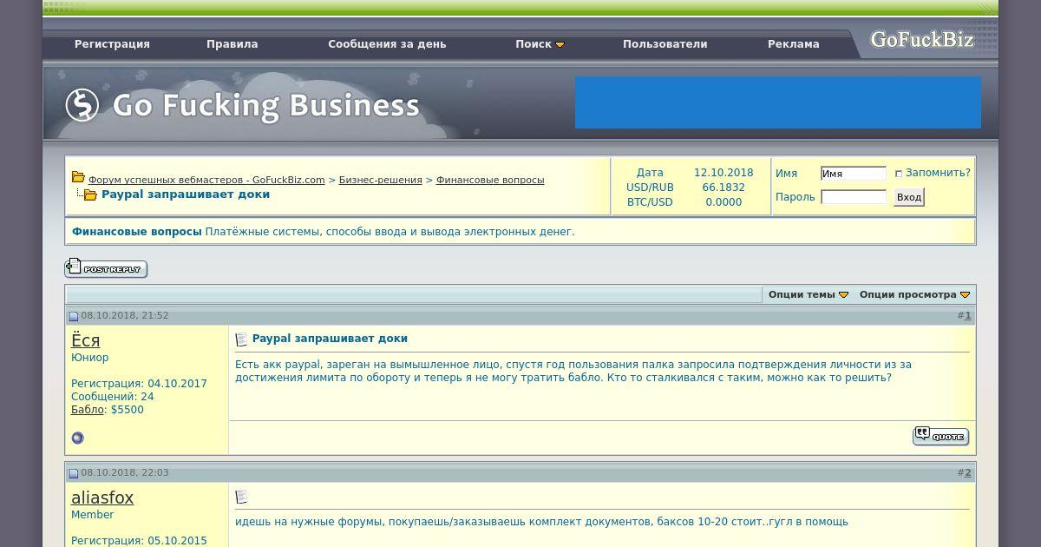The width and height of the screenshot is (1041, 547).
Task: Open the Правила menu item
Action: 232,44
